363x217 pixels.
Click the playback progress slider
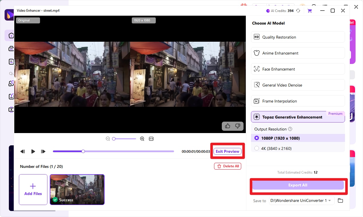click(x=113, y=151)
